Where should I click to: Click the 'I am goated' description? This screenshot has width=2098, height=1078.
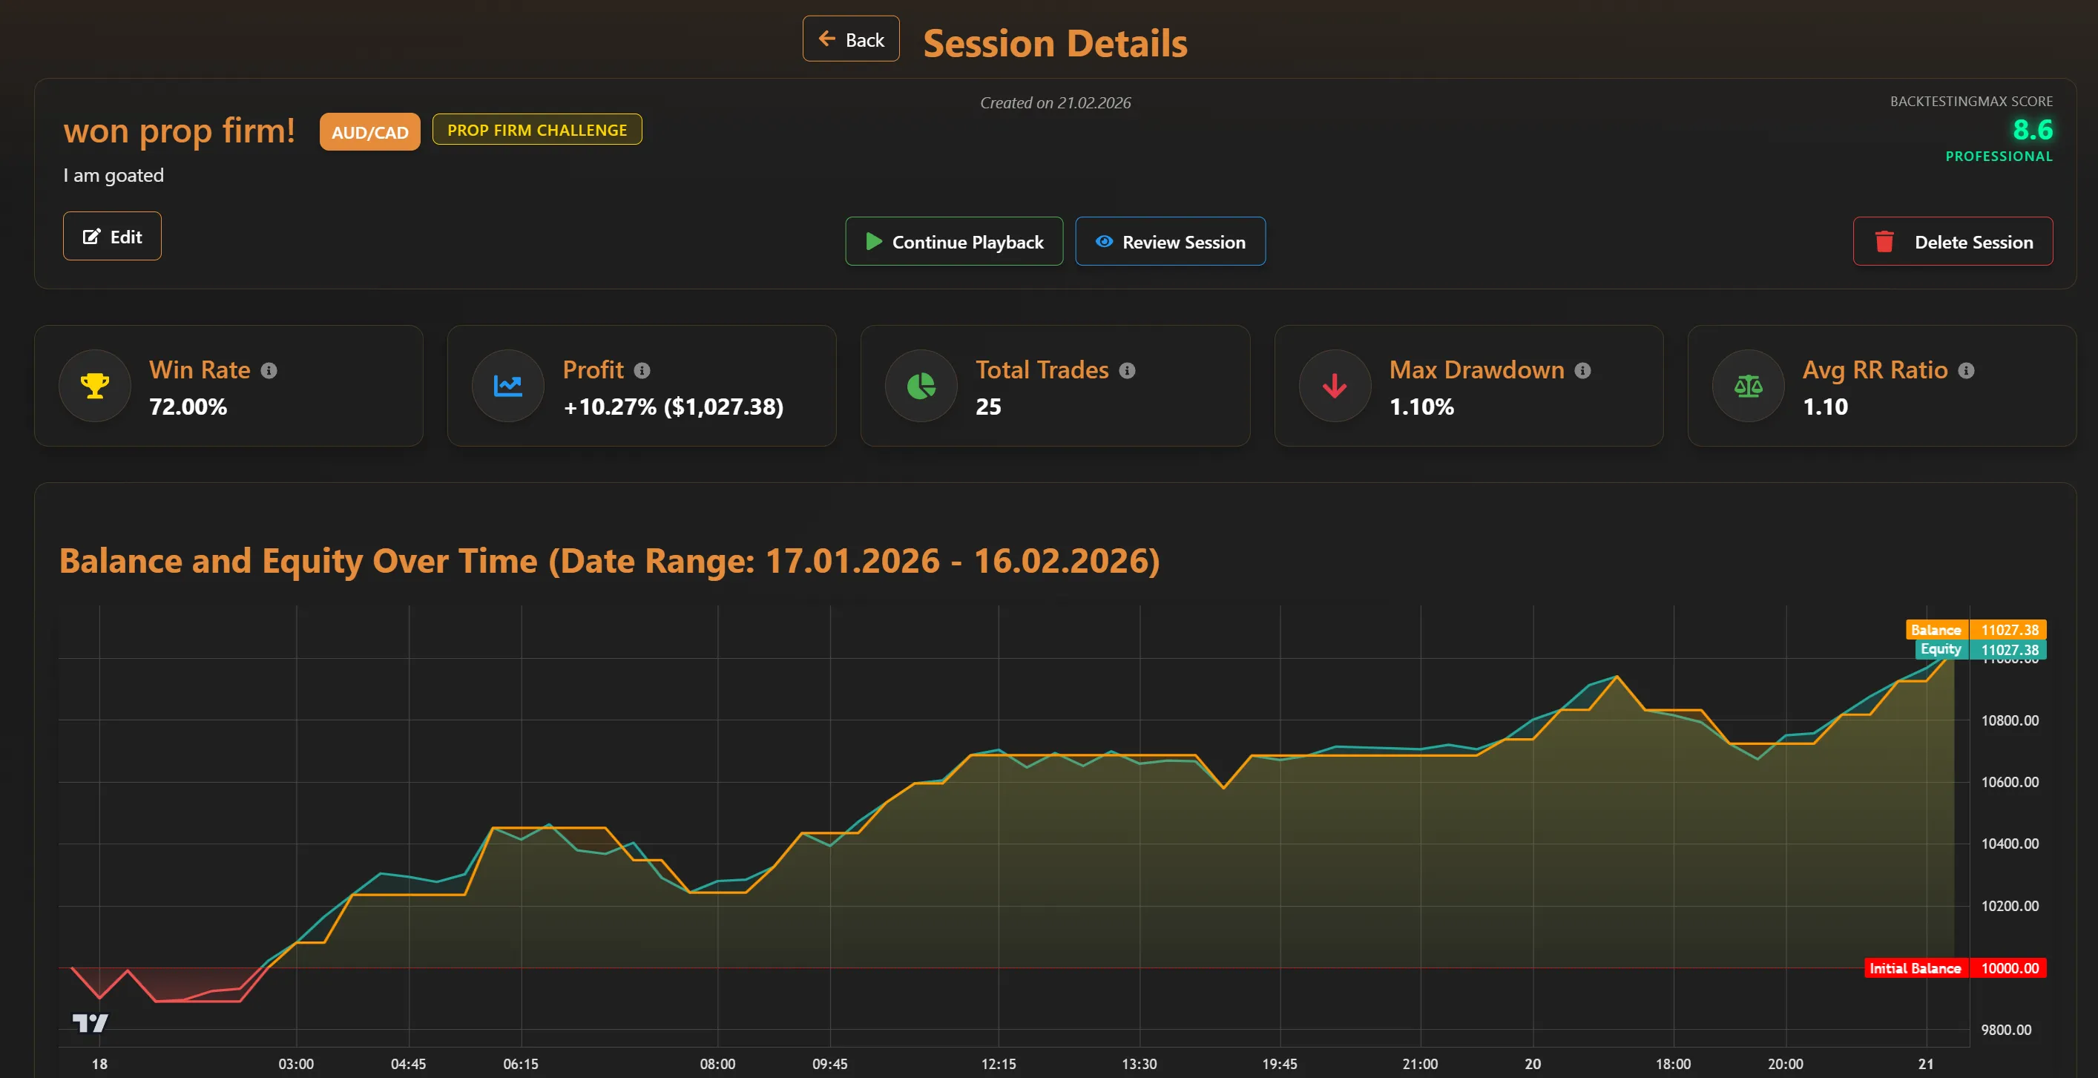point(114,175)
